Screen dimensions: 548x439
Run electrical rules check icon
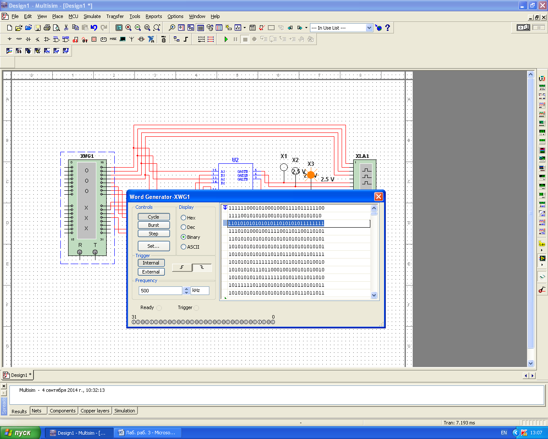(x=262, y=27)
